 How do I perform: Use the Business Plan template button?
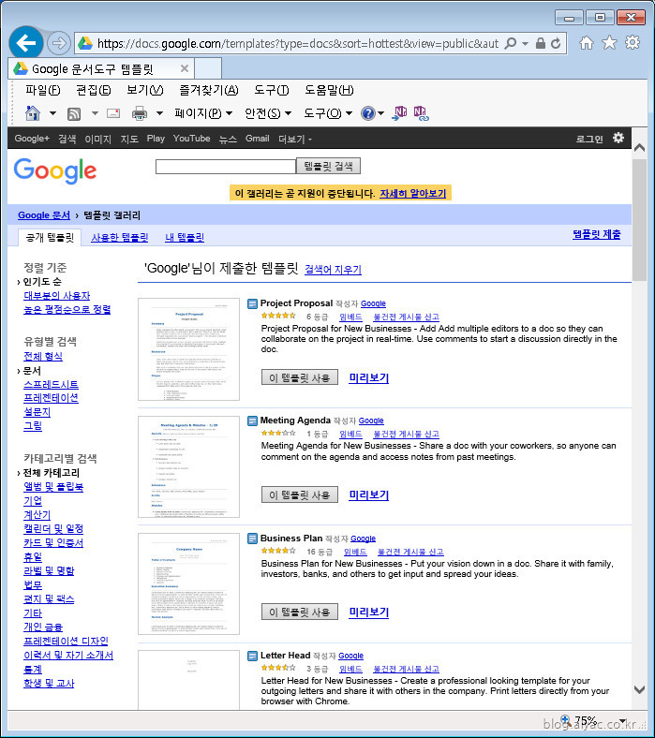coord(300,612)
